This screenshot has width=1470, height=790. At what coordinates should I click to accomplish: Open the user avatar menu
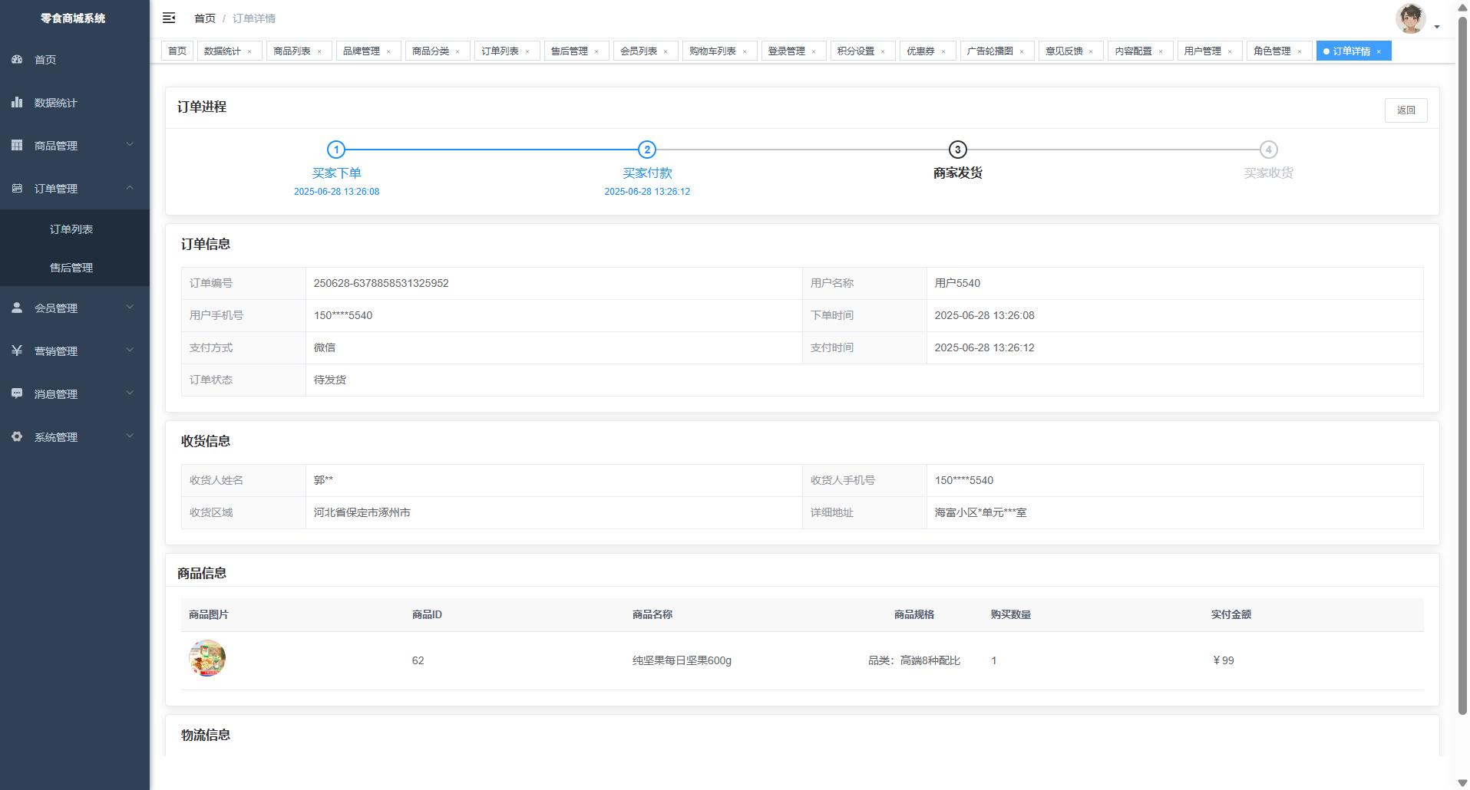[x=1411, y=18]
